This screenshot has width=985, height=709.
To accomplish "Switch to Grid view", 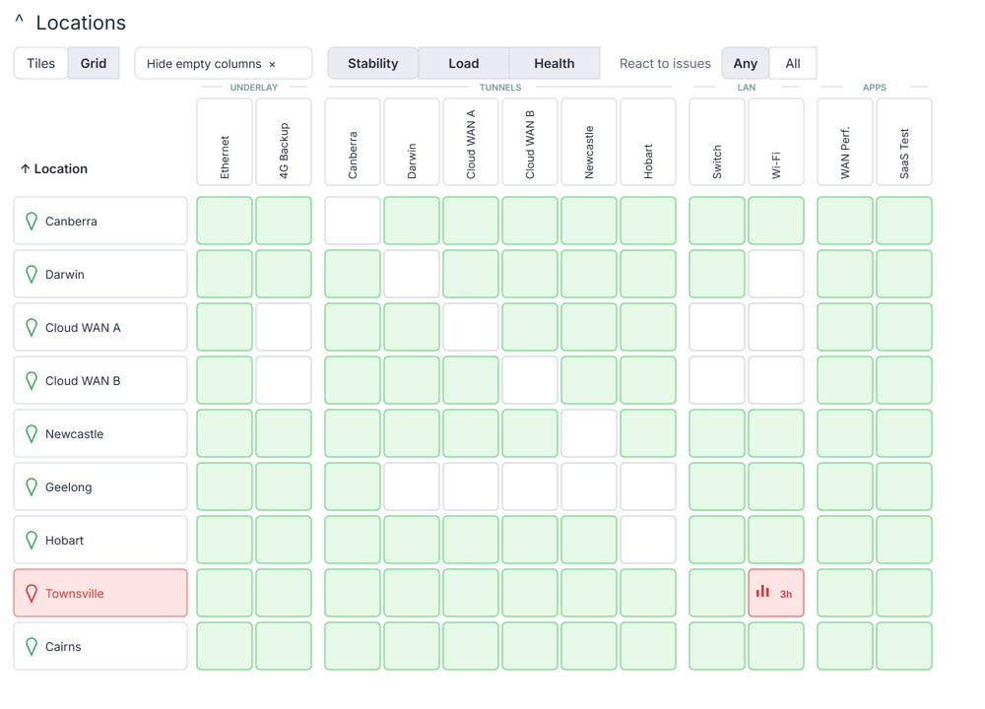I will tap(94, 63).
